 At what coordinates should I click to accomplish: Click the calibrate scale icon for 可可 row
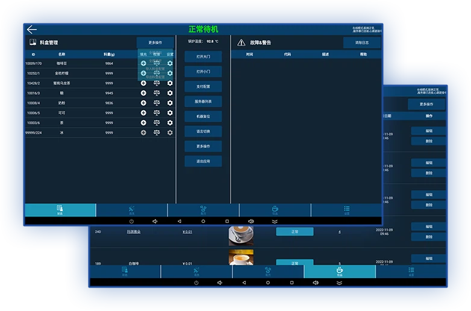point(157,113)
